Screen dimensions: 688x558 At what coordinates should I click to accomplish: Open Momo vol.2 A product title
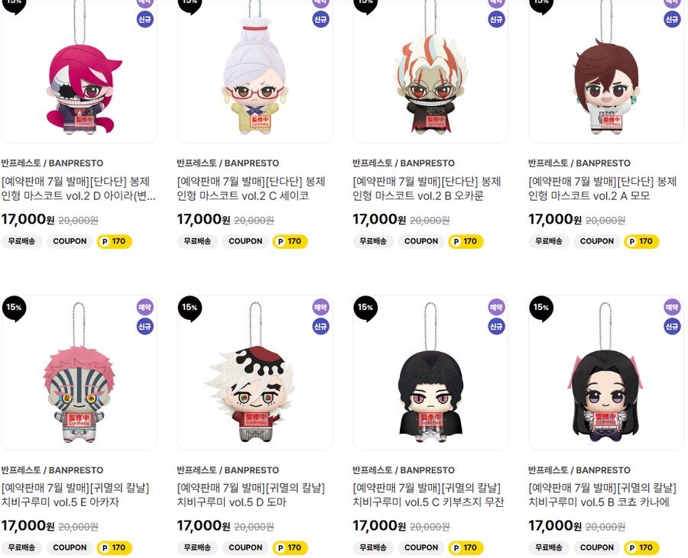click(x=602, y=189)
